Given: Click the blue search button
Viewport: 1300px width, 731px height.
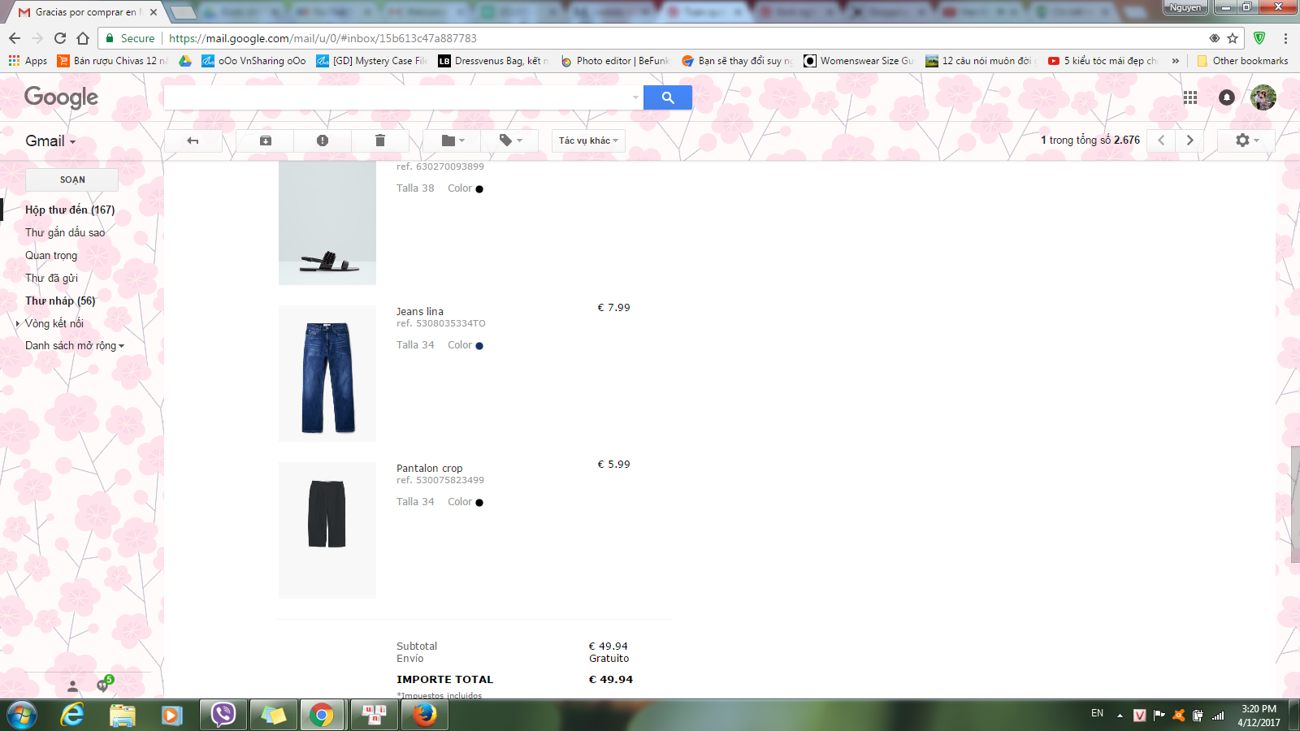Looking at the screenshot, I should 667,97.
